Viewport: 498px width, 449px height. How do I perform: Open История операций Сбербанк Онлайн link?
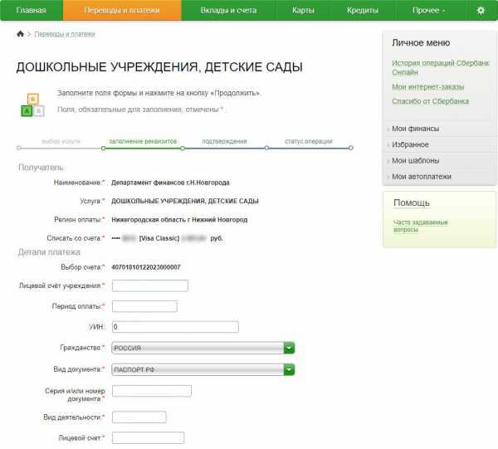(x=440, y=67)
